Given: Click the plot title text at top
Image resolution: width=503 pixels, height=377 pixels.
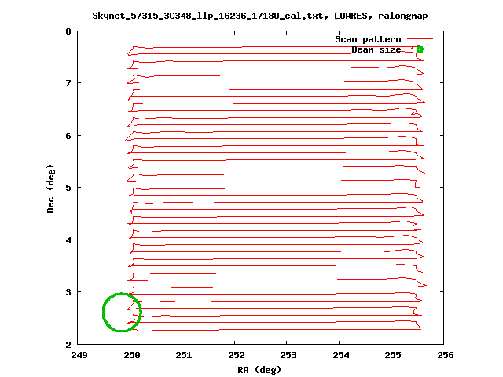Looking at the screenshot, I should click(x=260, y=16).
